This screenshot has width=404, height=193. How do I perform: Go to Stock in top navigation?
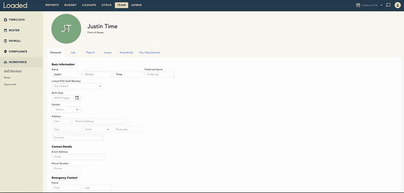click(107, 5)
